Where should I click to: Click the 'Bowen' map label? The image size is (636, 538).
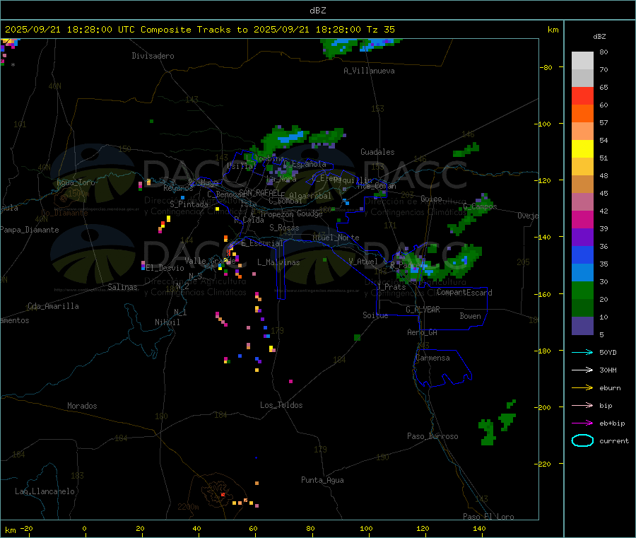tap(470, 316)
